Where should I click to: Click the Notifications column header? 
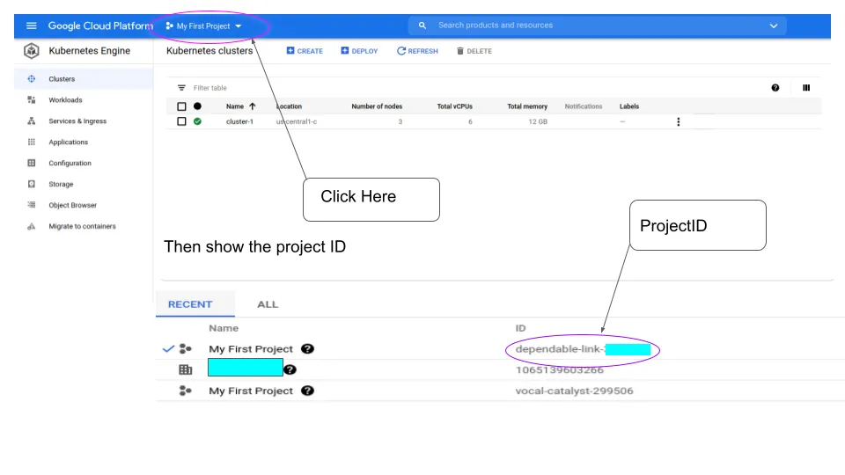pos(583,106)
